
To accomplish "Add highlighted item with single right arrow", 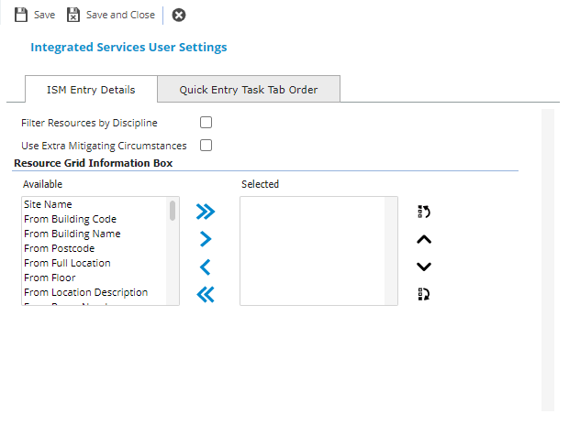I will point(206,239).
